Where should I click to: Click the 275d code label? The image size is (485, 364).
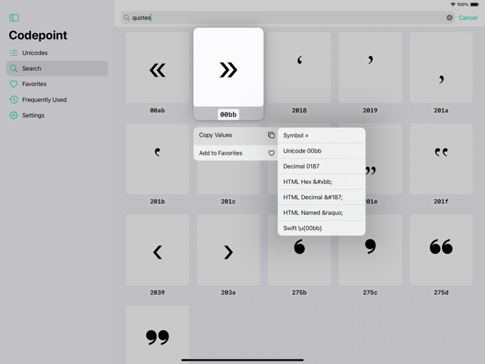[441, 293]
